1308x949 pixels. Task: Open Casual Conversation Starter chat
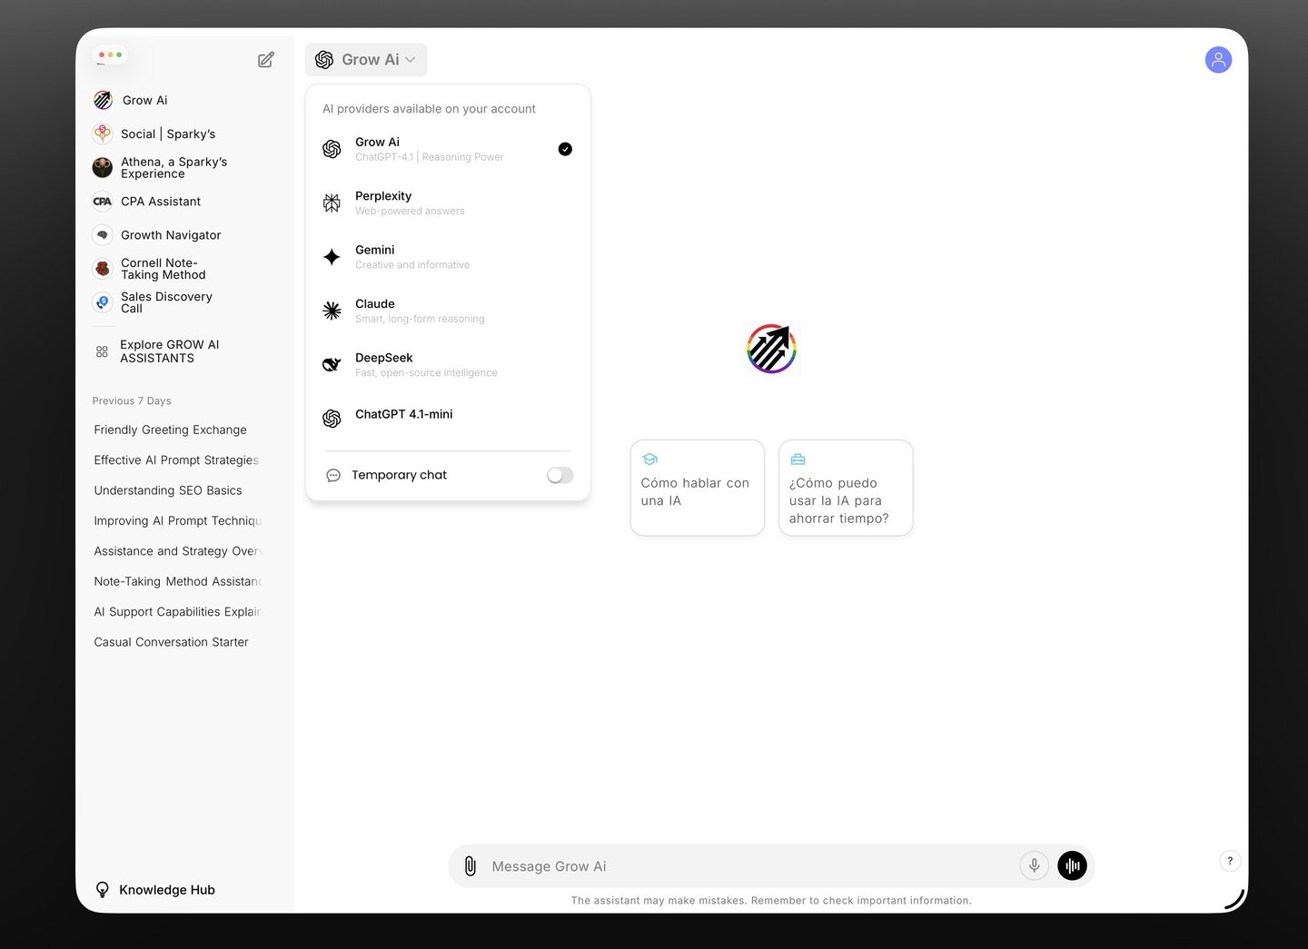tap(172, 642)
